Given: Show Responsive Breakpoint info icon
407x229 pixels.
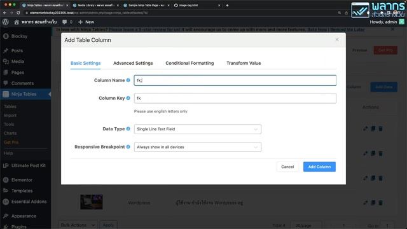Looking at the screenshot, I should click(x=128, y=147).
